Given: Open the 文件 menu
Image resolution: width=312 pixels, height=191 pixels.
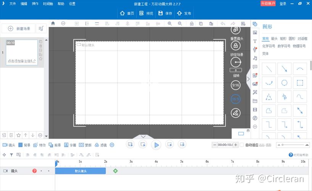Looking at the screenshot, I should [x=13, y=4].
